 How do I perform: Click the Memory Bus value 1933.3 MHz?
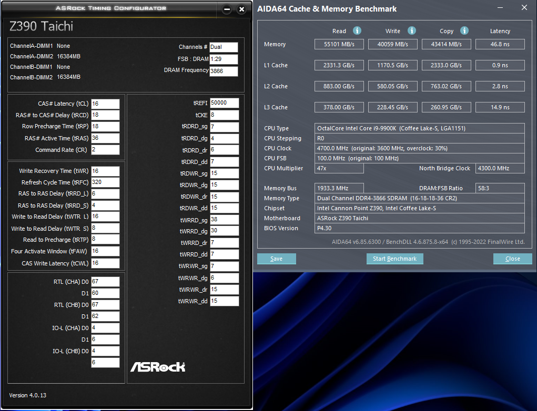click(339, 188)
